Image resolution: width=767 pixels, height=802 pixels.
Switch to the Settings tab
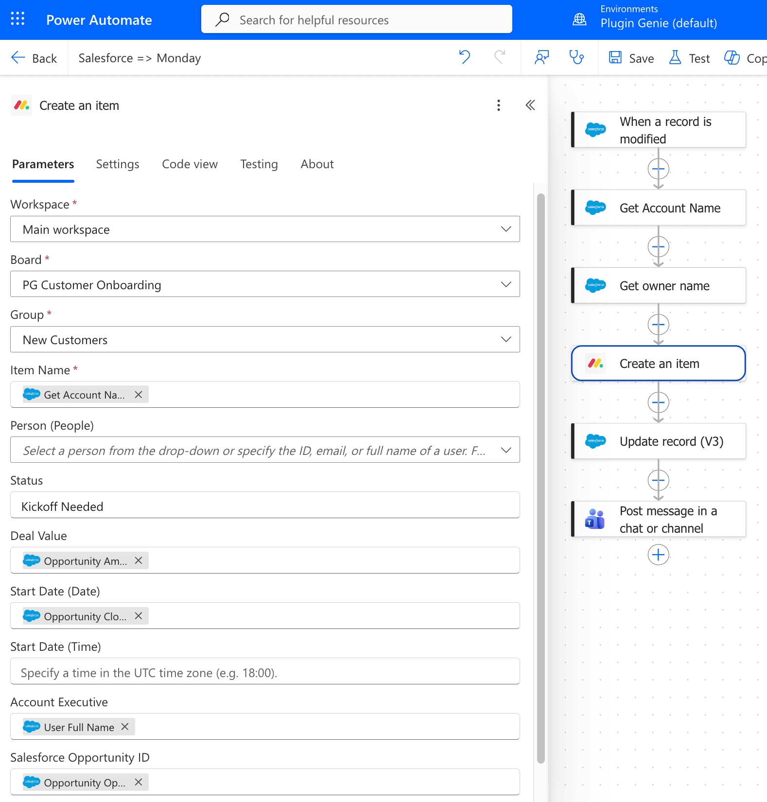tap(118, 164)
